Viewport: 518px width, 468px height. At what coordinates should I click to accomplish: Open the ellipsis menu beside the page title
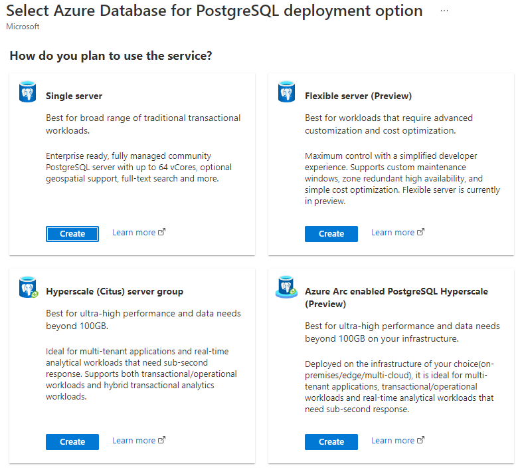point(444,11)
